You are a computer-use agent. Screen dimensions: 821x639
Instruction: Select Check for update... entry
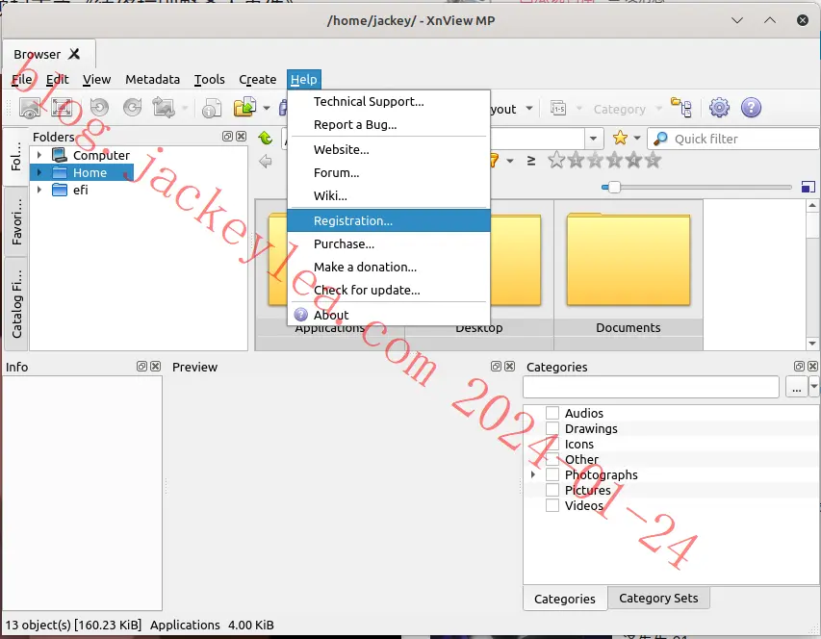click(x=389, y=290)
